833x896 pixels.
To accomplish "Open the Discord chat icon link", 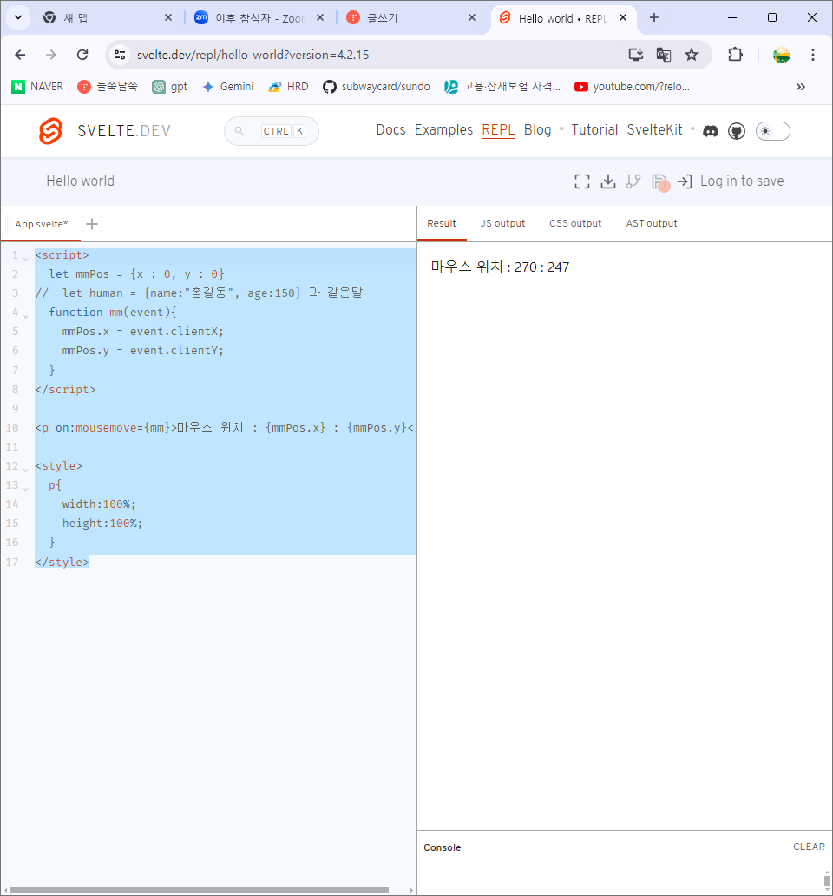I will [711, 131].
